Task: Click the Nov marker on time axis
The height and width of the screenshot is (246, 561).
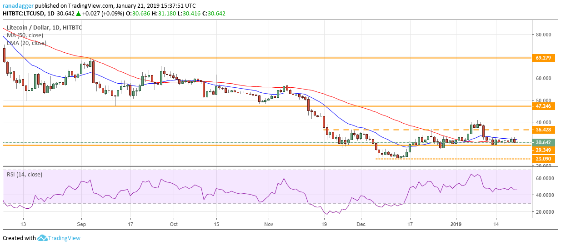Action: pyautogui.click(x=269, y=224)
